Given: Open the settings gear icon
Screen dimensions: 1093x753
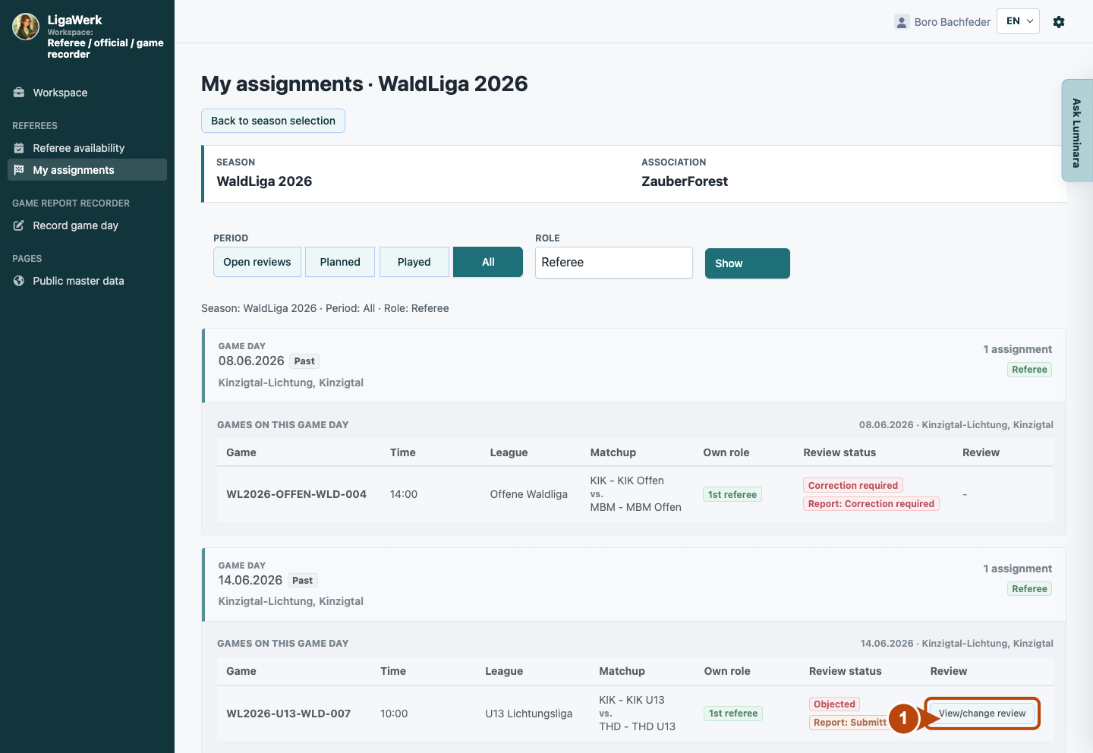Looking at the screenshot, I should 1059,22.
